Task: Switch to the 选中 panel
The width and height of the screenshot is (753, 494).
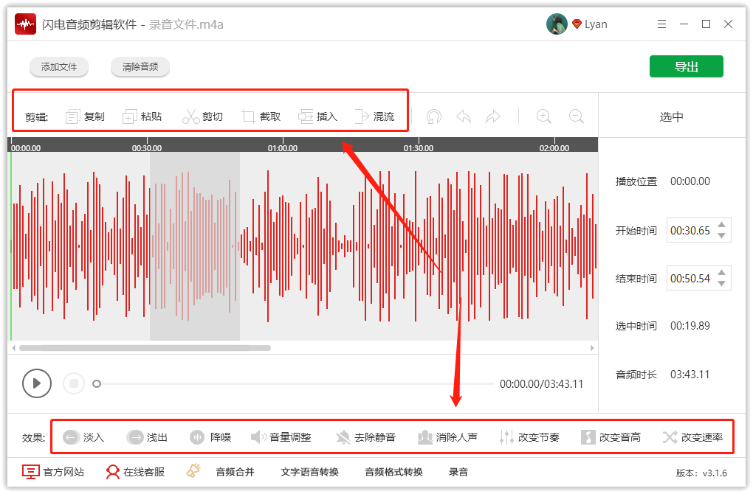Action: [x=671, y=116]
